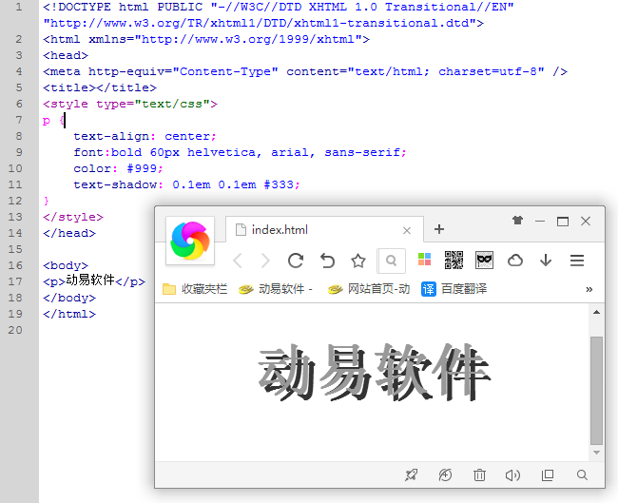
Task: Click the rocket accelerator icon in status bar
Action: click(x=411, y=474)
